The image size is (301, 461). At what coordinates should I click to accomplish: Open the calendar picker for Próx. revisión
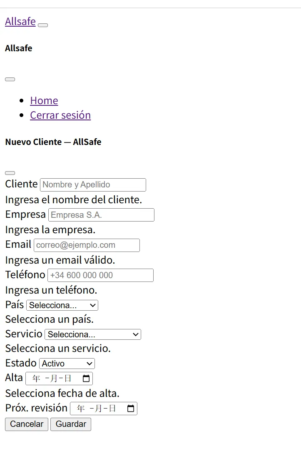[131, 409]
